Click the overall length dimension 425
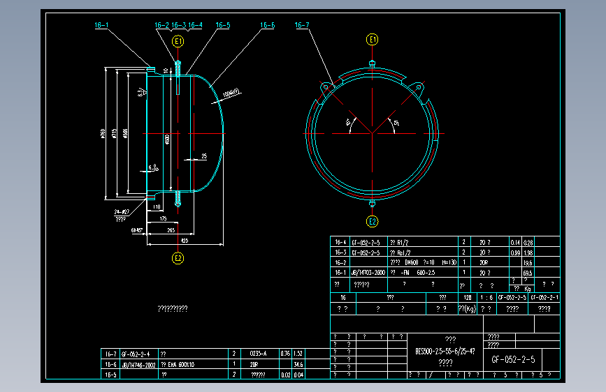The image size is (606, 392). tap(185, 241)
